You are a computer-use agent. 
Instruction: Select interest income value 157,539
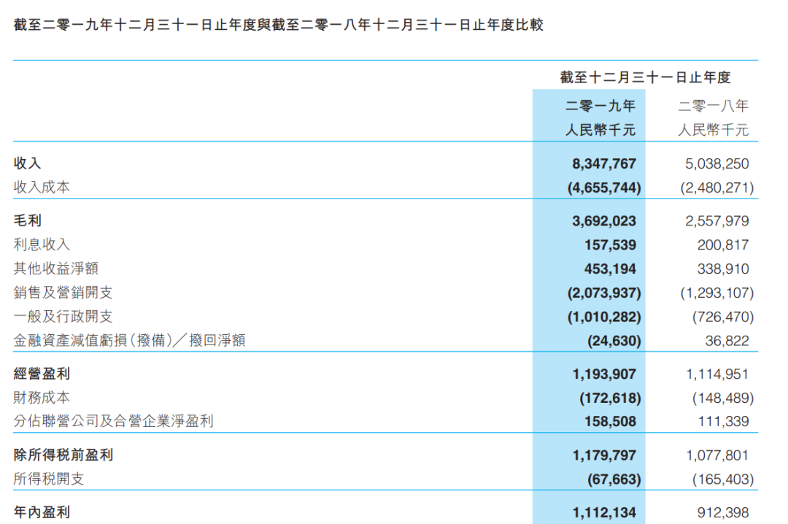click(610, 245)
